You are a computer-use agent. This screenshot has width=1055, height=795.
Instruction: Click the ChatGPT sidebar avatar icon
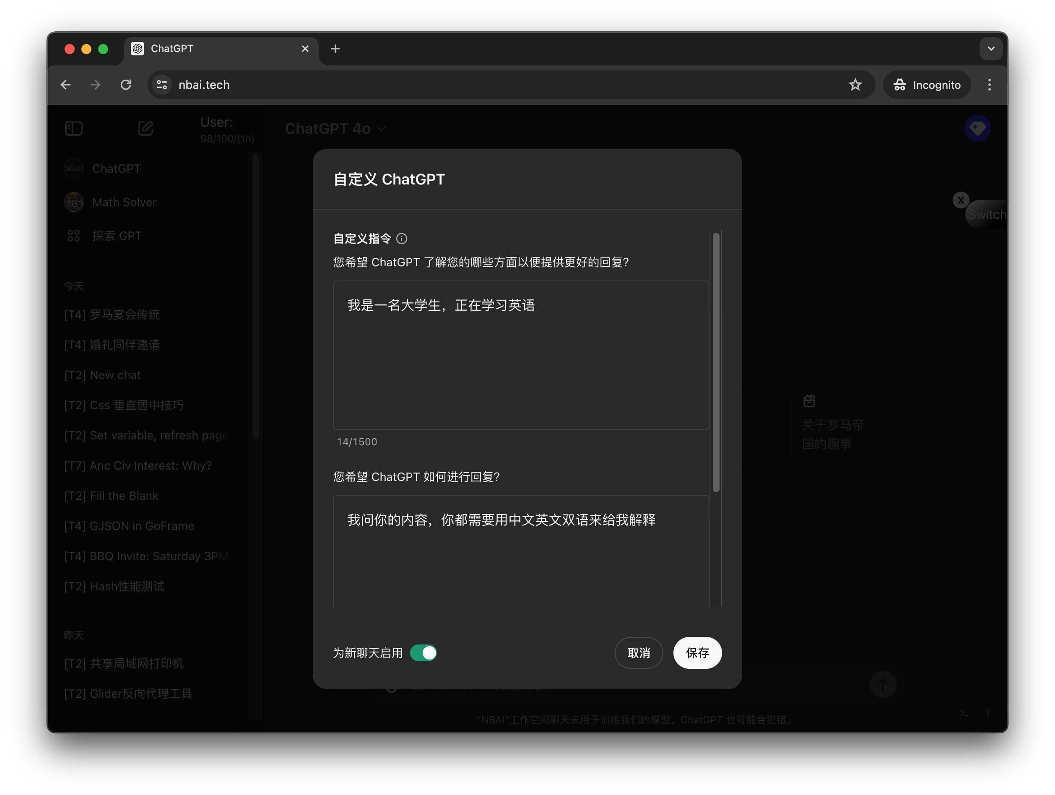click(74, 169)
